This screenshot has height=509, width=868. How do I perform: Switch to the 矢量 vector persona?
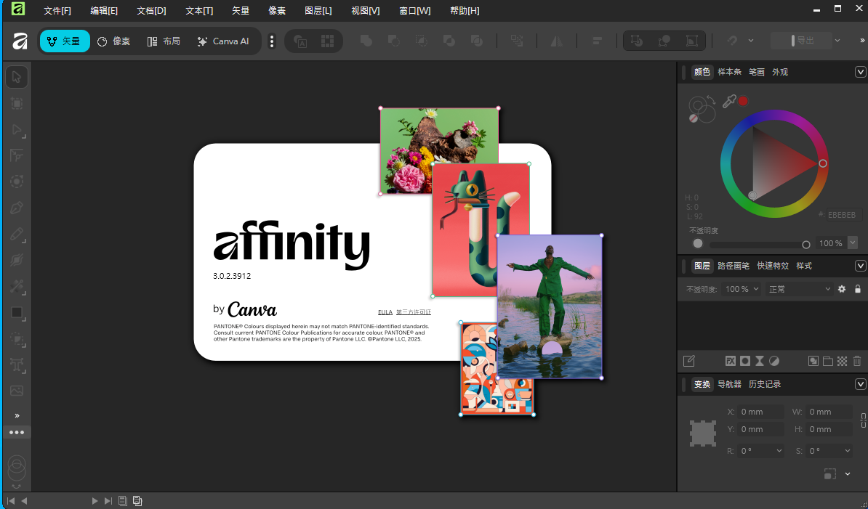click(64, 41)
